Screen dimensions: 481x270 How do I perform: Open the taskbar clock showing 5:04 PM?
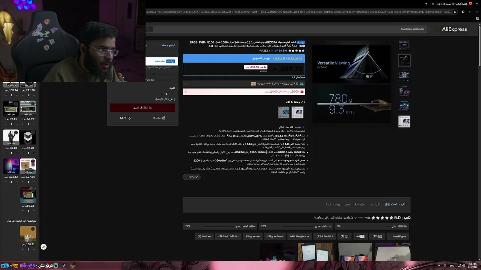472,266
